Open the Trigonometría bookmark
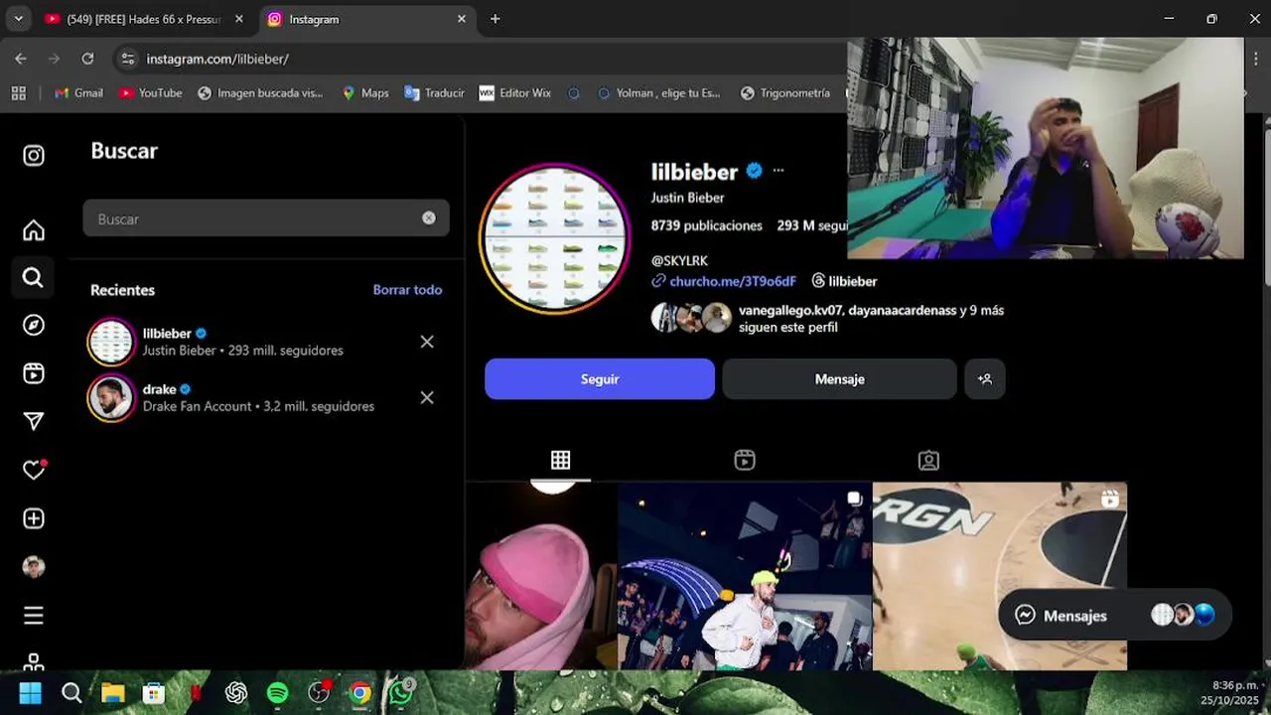Screen dimensions: 1271x715 point(784,92)
